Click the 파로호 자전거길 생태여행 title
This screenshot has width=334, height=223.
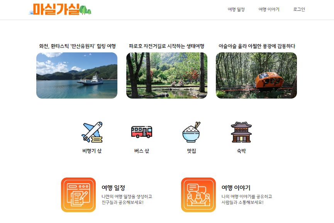point(166,46)
